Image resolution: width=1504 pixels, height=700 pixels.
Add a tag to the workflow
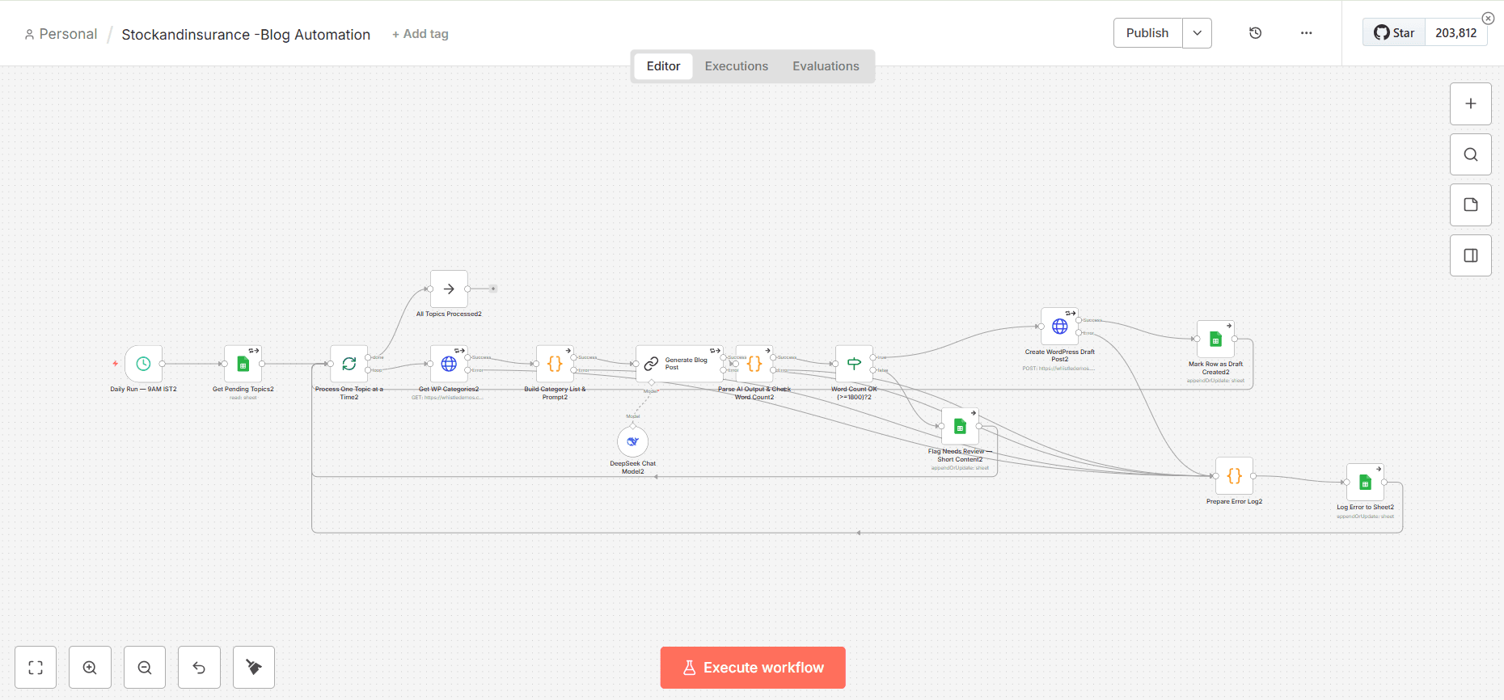click(x=420, y=34)
